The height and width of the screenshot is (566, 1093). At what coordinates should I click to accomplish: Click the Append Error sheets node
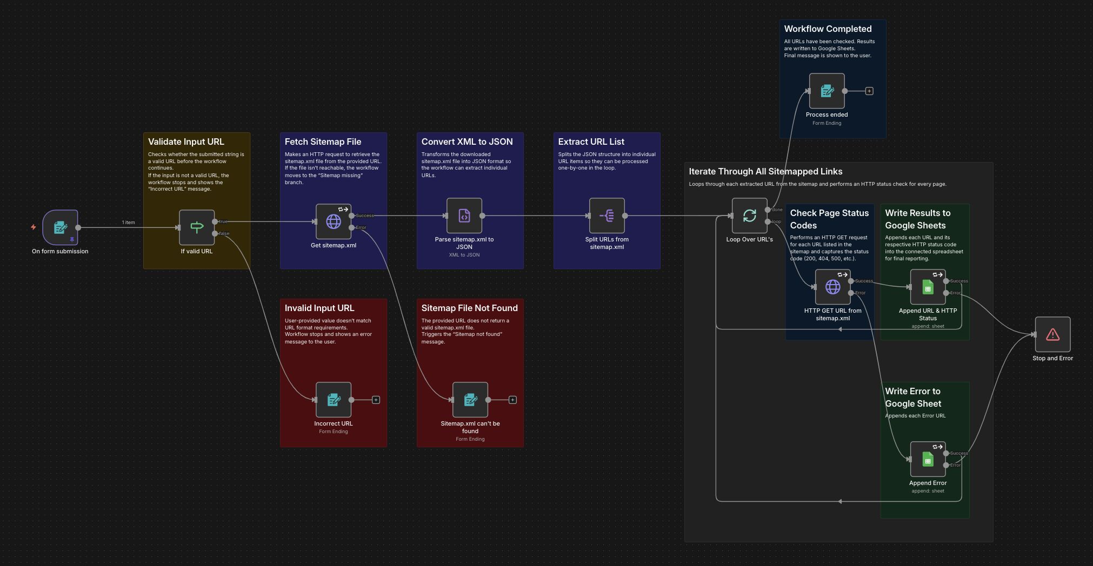928,459
